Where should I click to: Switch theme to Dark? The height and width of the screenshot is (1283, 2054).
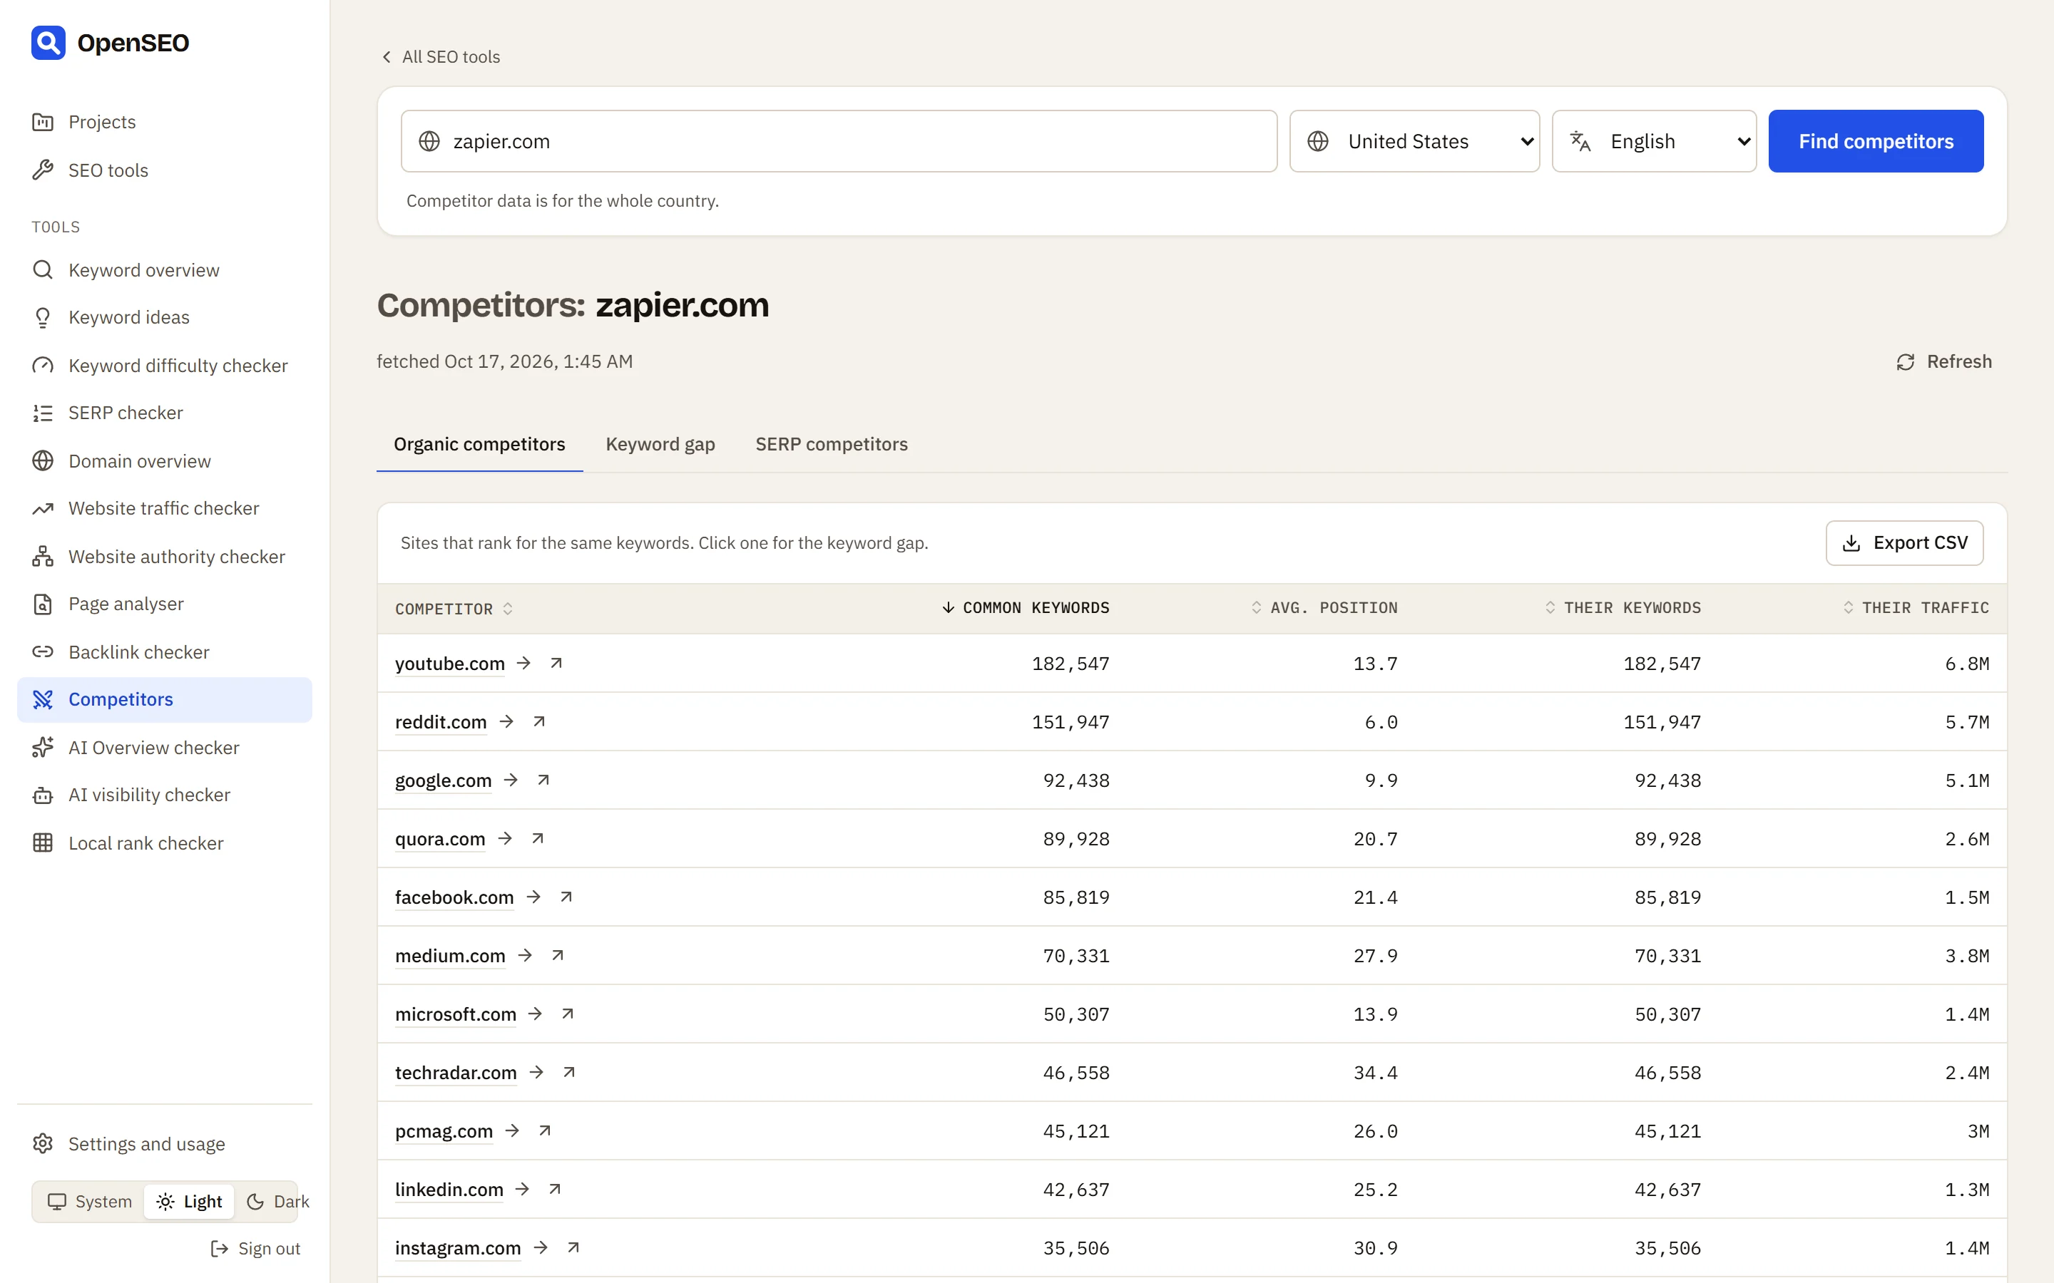pyautogui.click(x=277, y=1202)
